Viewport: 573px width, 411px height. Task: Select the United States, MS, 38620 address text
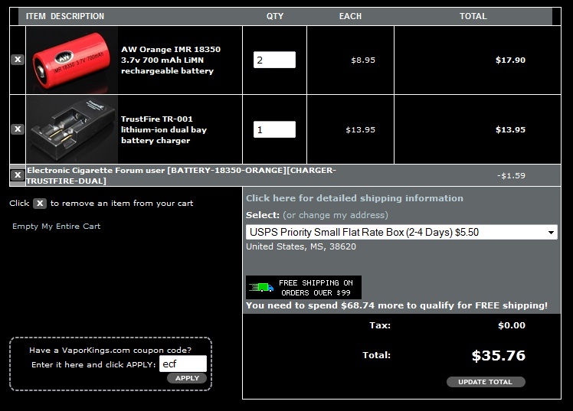[301, 246]
